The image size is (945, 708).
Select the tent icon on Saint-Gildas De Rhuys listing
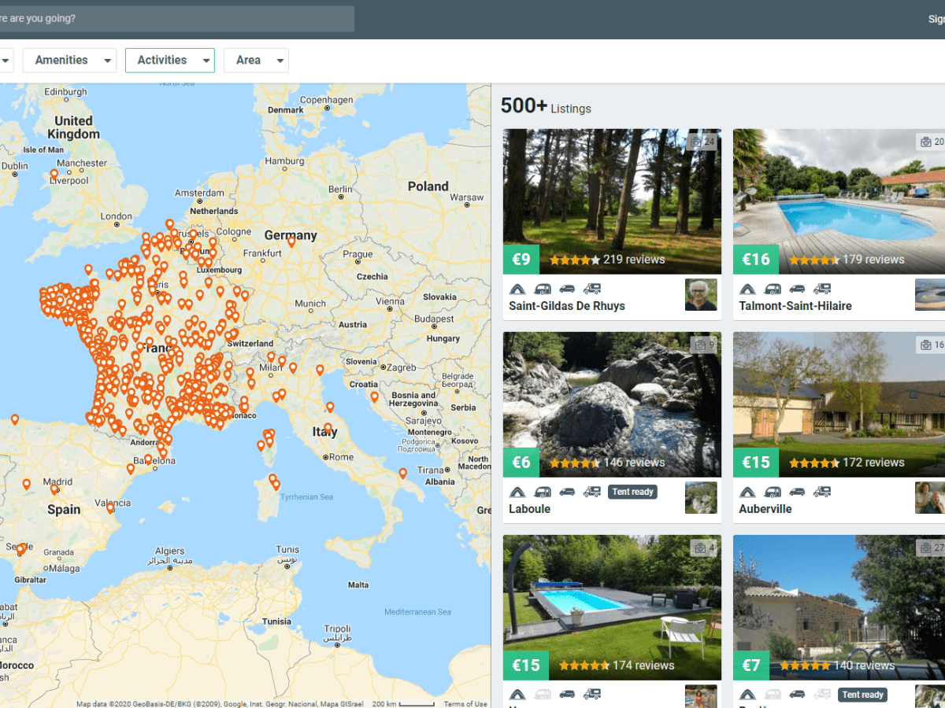pyautogui.click(x=517, y=289)
